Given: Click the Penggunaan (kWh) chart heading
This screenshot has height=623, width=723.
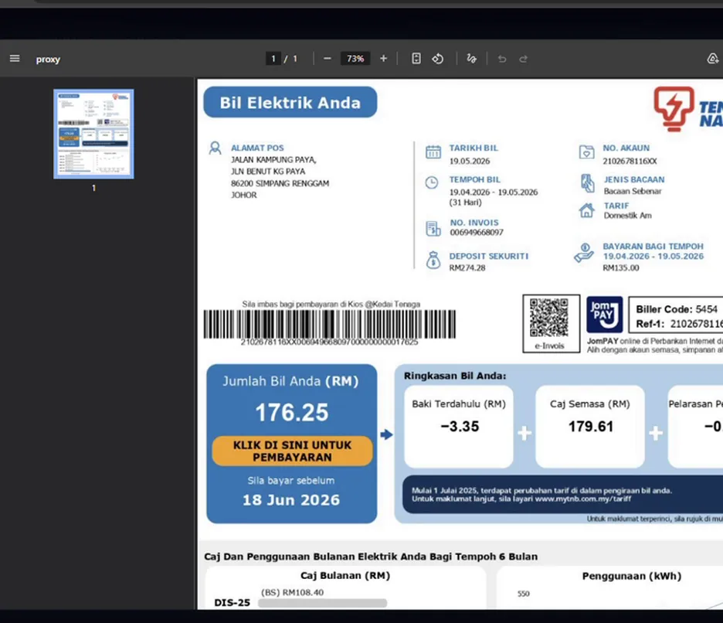Looking at the screenshot, I should 632,576.
